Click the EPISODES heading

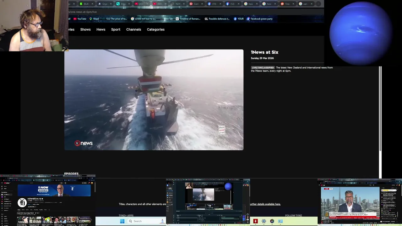pyautogui.click(x=71, y=174)
